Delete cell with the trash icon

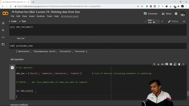(179, 64)
